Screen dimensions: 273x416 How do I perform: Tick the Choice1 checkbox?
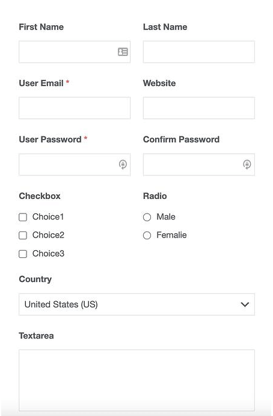click(23, 217)
